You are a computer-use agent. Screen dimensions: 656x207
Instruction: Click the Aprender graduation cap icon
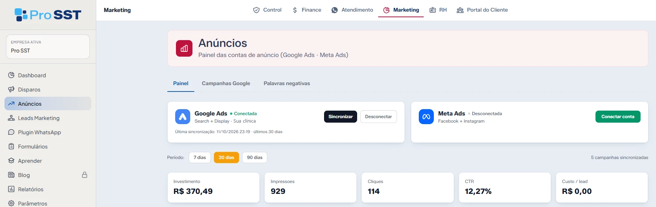pyautogui.click(x=11, y=160)
